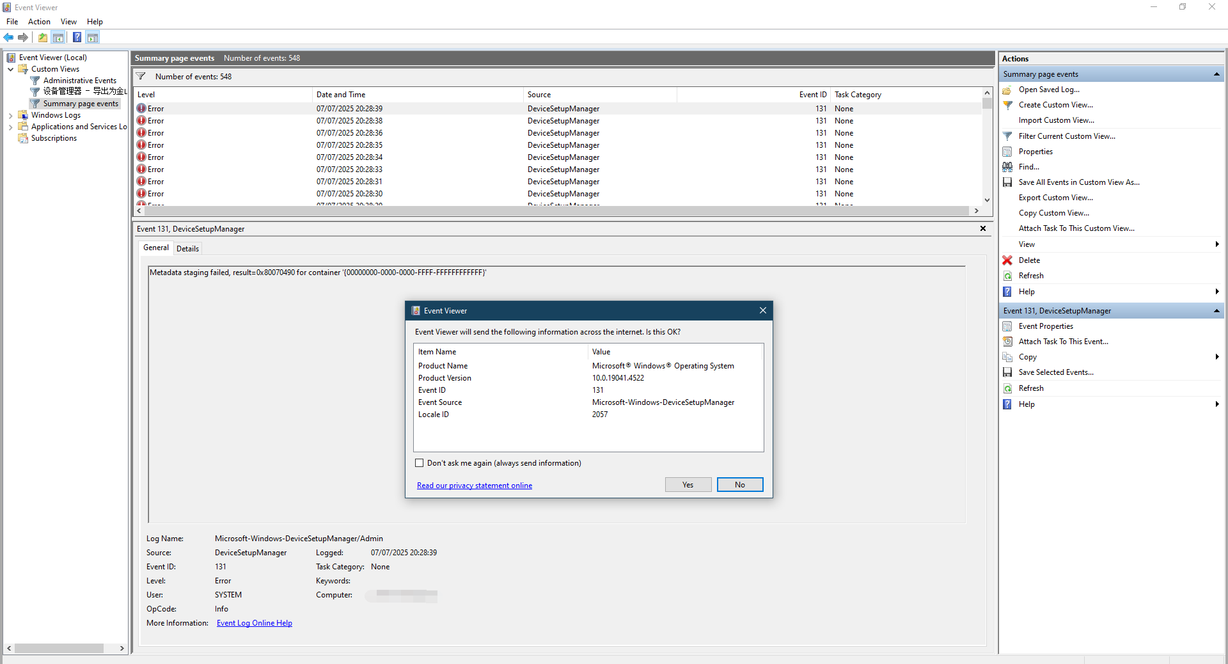Viewport: 1228px width, 664px height.
Task: Click Save Selected Events disk icon
Action: click(x=1007, y=372)
